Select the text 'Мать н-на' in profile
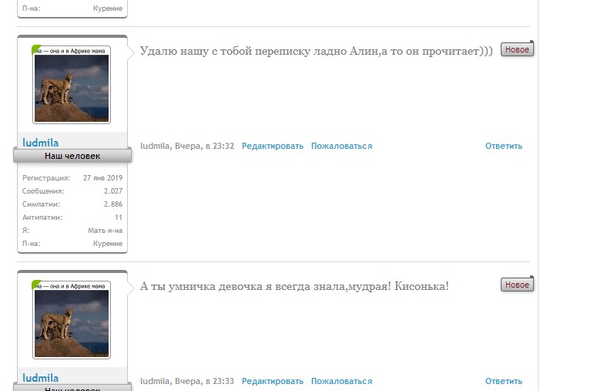Screen dimensions: 604x391 click(105, 230)
